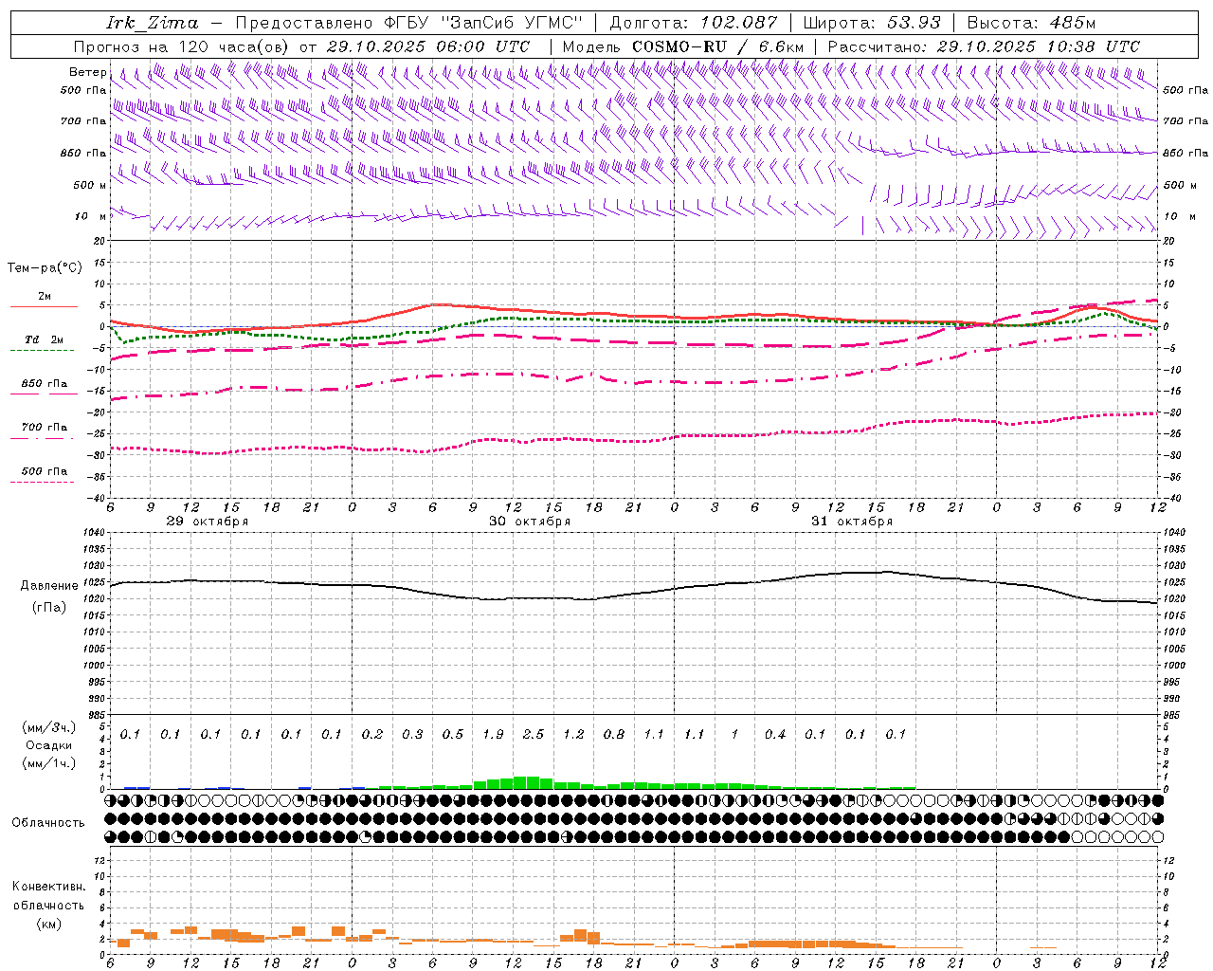Click the '(гПа)' unit under Давление
The width and height of the screenshot is (1213, 971).
click(49, 607)
